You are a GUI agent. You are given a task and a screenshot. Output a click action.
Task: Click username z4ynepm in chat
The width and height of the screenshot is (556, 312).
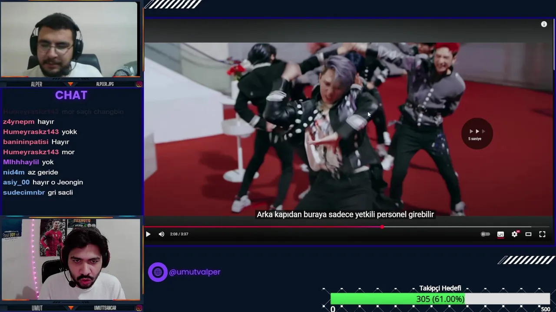click(x=19, y=122)
